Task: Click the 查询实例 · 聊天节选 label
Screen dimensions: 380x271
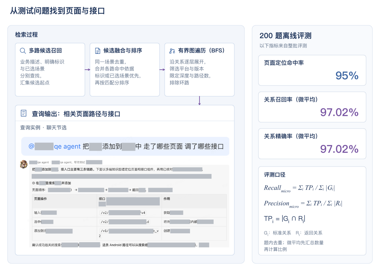Action: tap(43, 127)
